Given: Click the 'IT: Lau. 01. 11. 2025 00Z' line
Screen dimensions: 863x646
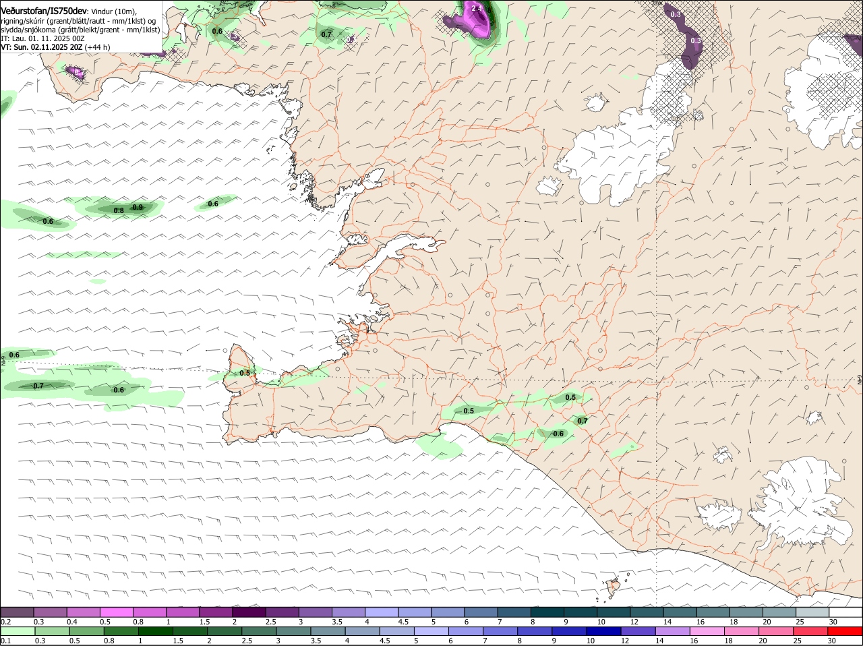Looking at the screenshot, I should (x=42, y=38).
